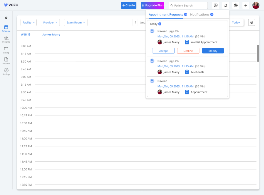Decline Naveen's waitlist appointment request
The height and width of the screenshot is (195, 264).
pos(188,51)
